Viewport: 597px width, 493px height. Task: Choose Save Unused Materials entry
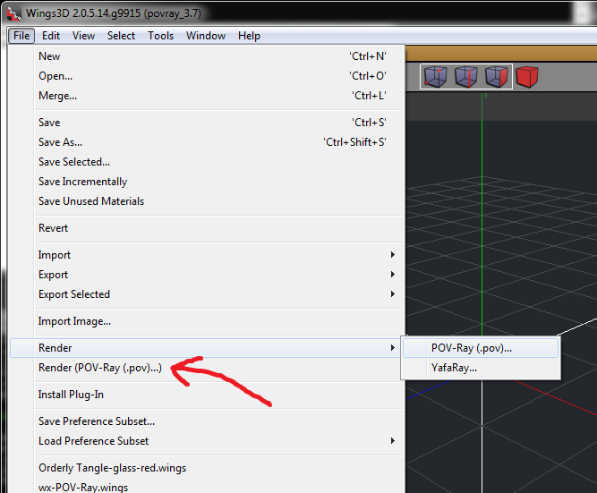click(207, 201)
